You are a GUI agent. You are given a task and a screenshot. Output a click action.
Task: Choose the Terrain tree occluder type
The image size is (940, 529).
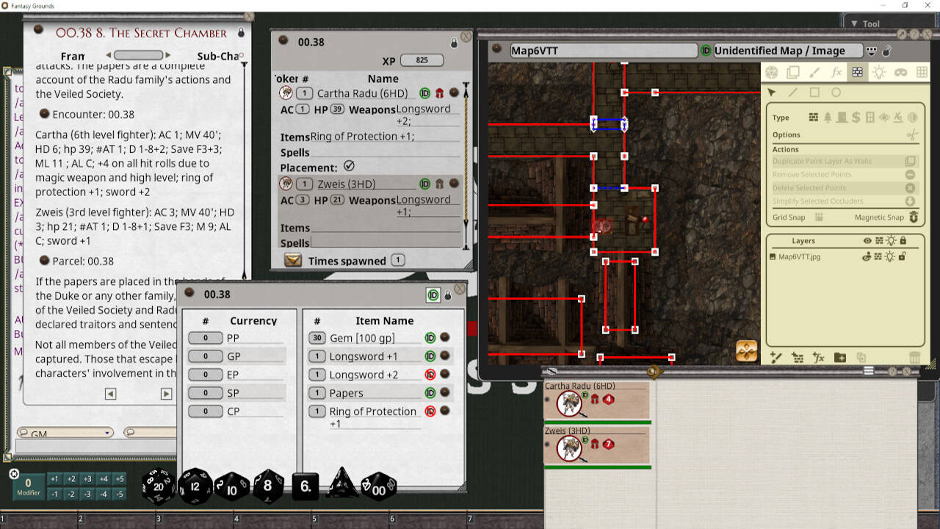click(x=828, y=117)
